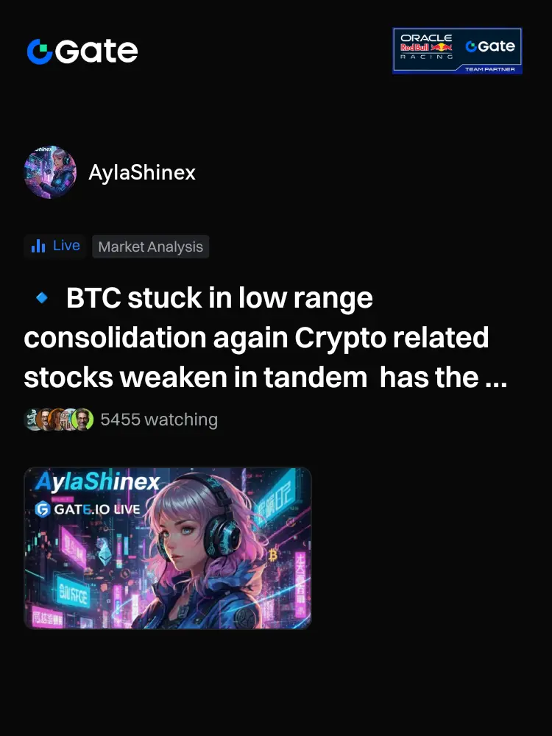Click the first viewer avatar in watching row
Image resolution: width=552 pixels, height=736 pixels.
(32, 420)
